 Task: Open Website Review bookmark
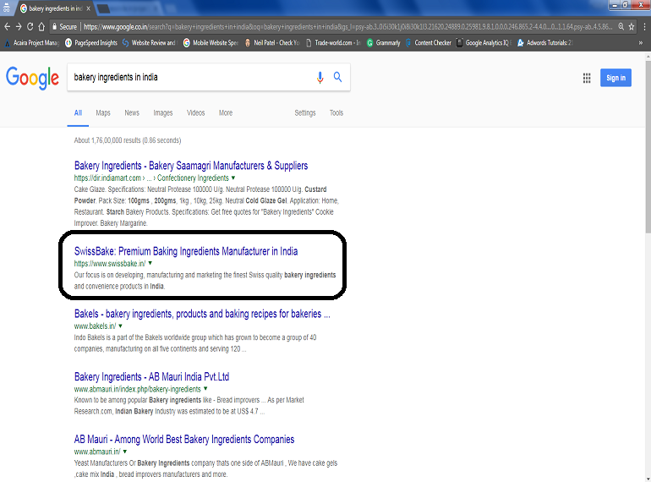pyautogui.click(x=149, y=43)
